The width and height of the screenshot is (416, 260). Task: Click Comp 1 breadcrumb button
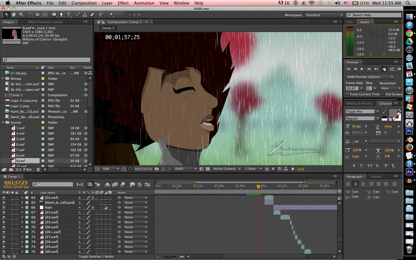click(x=108, y=28)
